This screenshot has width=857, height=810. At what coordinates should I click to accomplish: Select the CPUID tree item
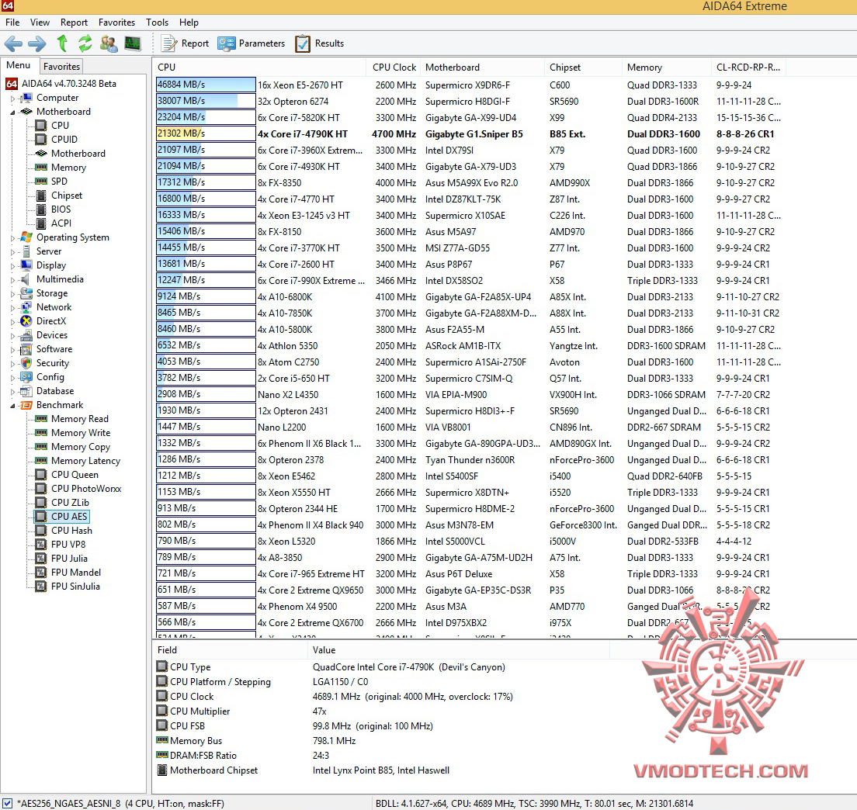pos(64,140)
